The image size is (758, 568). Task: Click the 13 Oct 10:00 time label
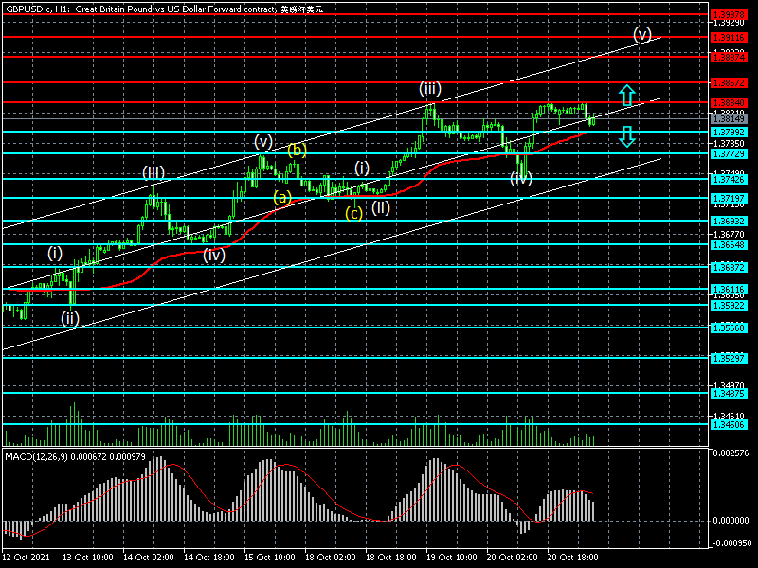[x=87, y=557]
